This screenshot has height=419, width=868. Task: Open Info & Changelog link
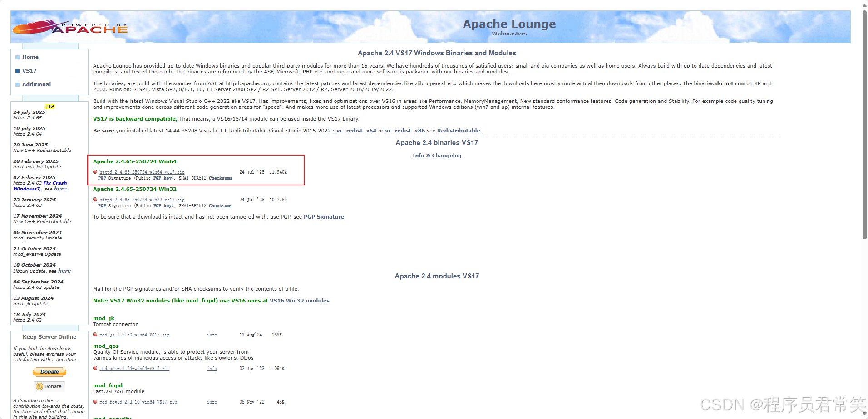437,156
